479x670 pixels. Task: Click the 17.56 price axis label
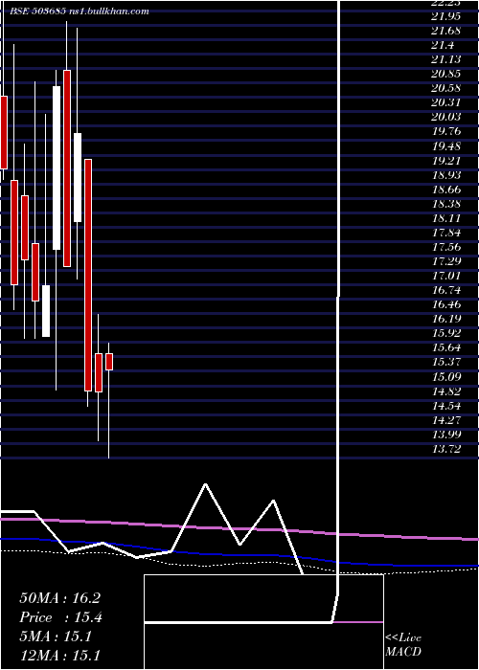pos(445,247)
